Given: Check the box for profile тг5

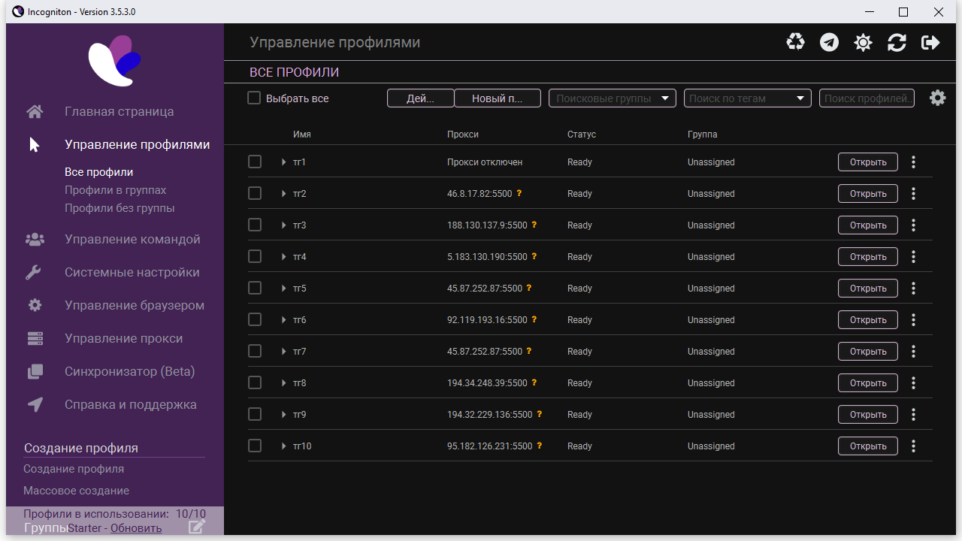Looking at the screenshot, I should coord(255,288).
